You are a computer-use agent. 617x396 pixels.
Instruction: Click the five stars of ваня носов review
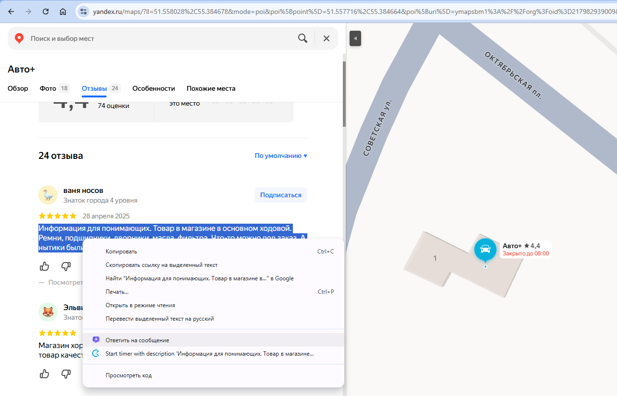tap(57, 216)
